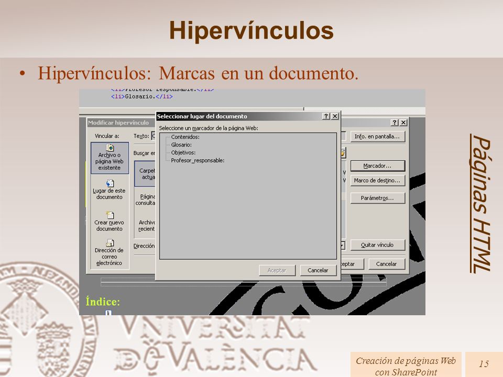Close the Seleccionar lugar del documento dialog
The image size is (503, 377).
(x=335, y=116)
